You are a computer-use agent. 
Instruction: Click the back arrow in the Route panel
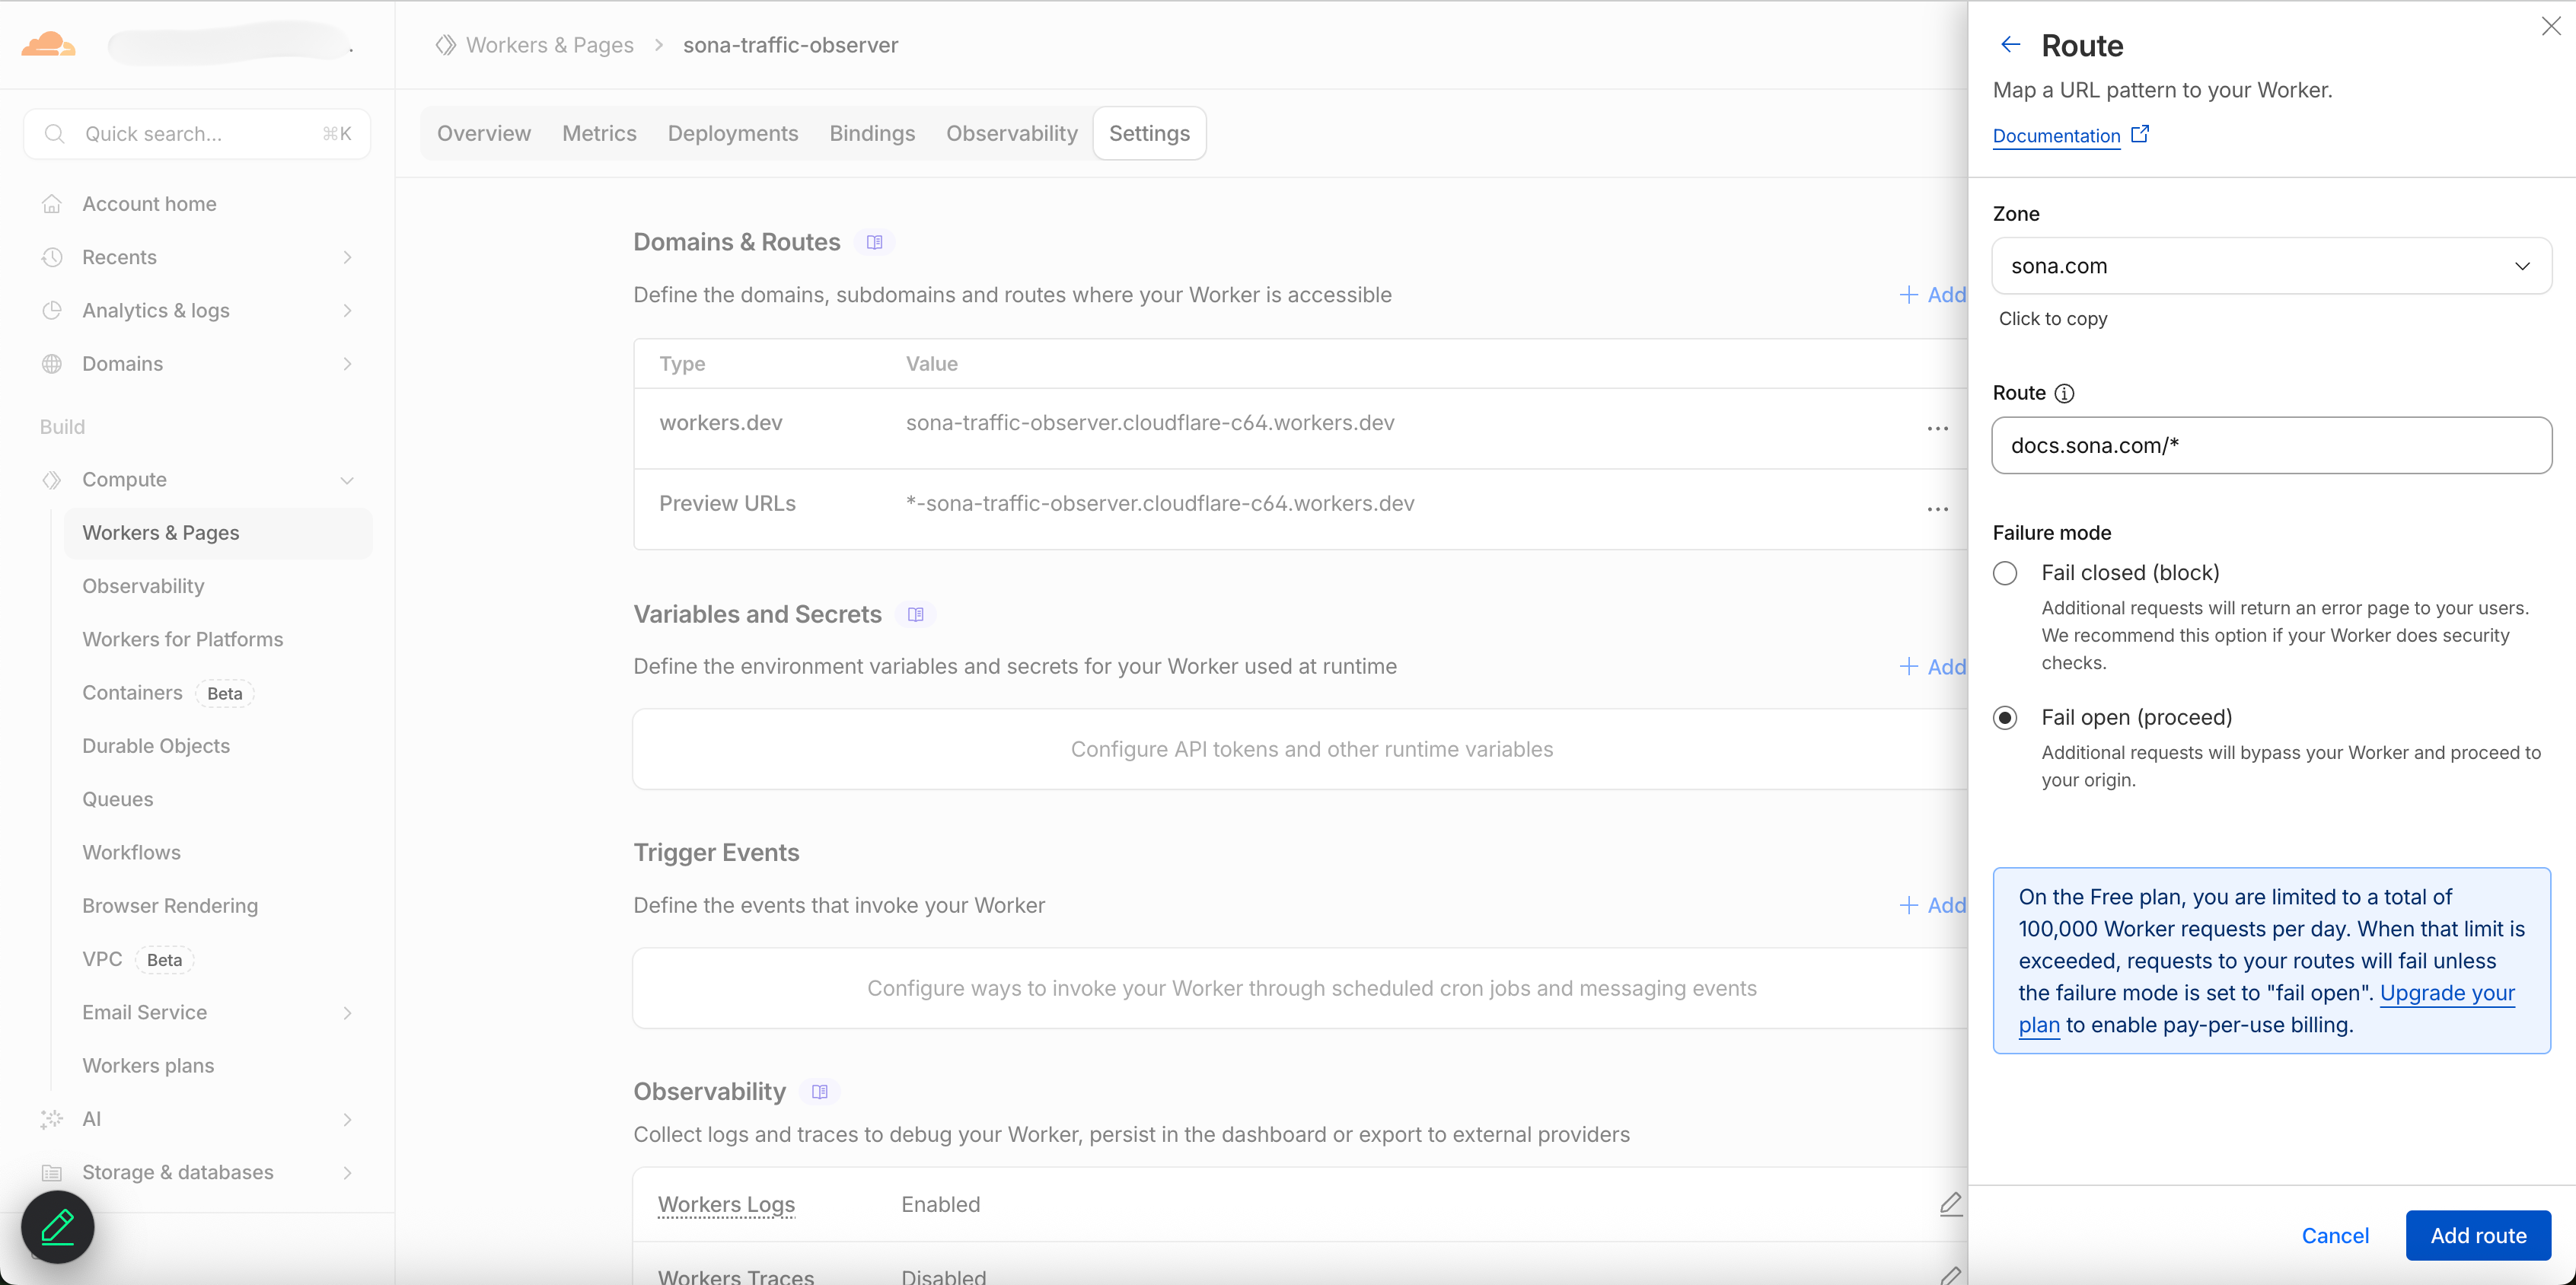pyautogui.click(x=2010, y=44)
